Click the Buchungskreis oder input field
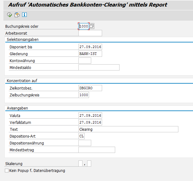The width and height of the screenshot is (193, 181). coord(84,26)
